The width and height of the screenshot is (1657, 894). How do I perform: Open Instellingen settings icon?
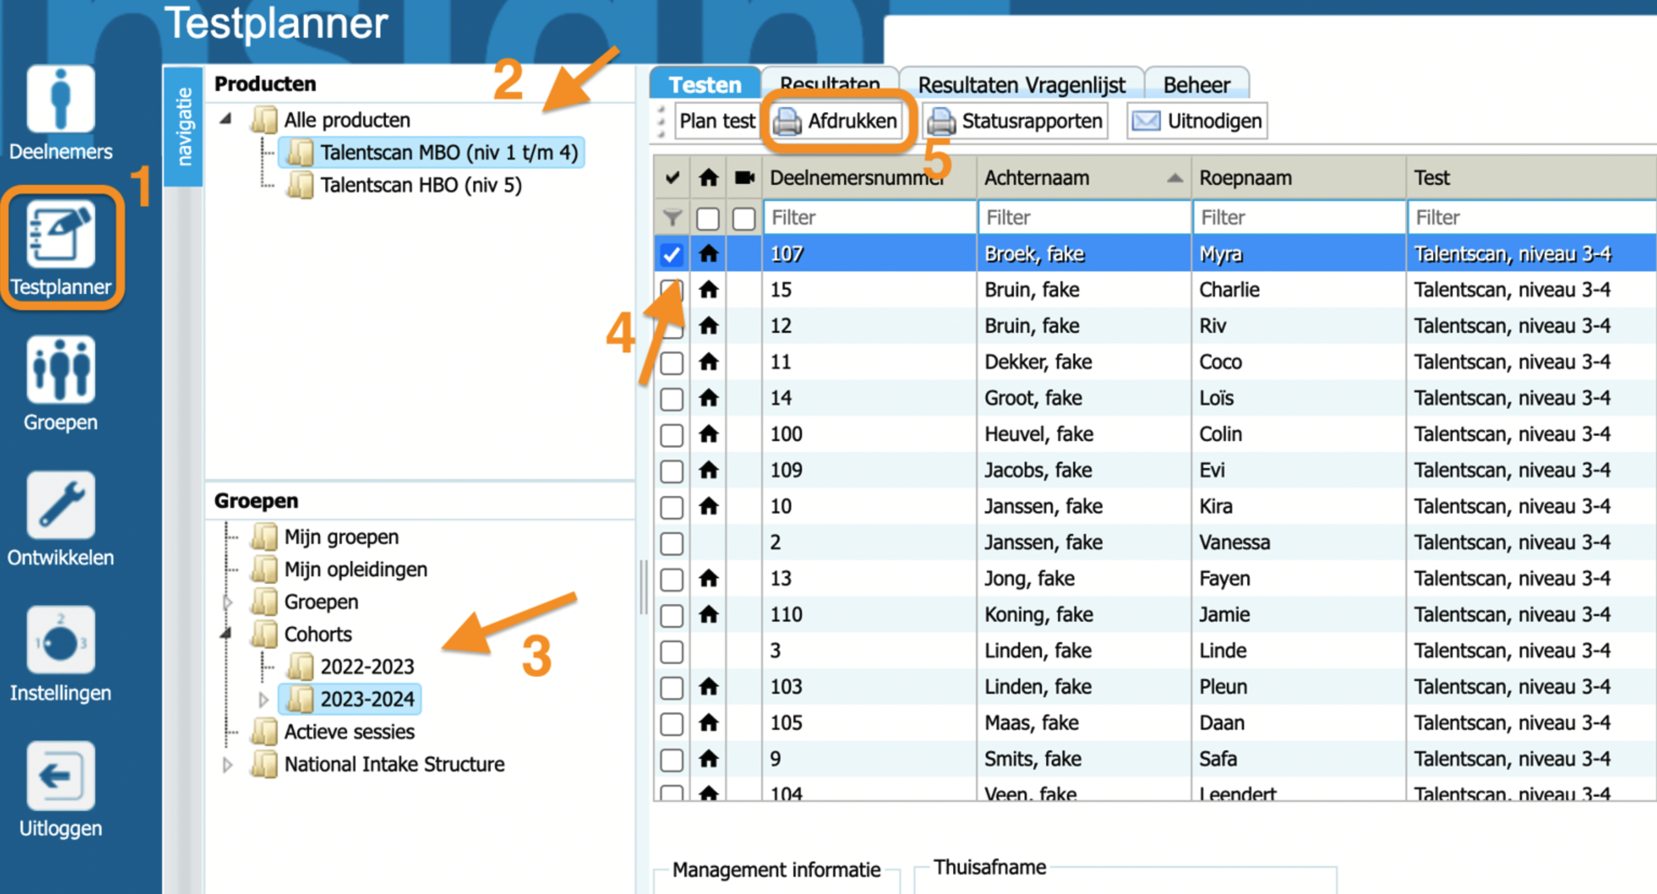pos(61,640)
